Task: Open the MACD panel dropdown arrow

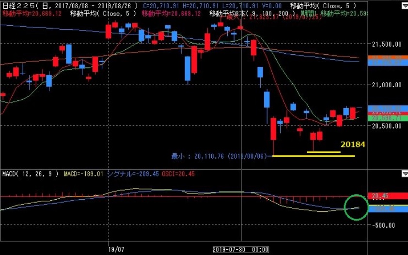Action: (405, 174)
